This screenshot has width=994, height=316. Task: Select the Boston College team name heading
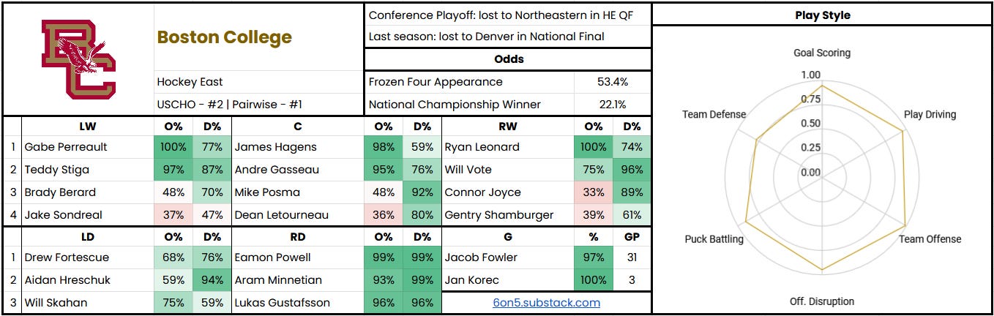(224, 37)
